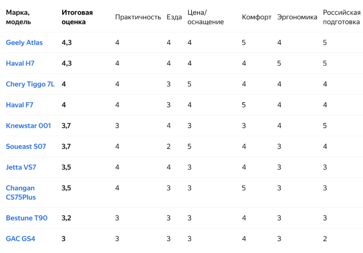
Task: Click the Цена/оснащение column header
Action: 206,17
